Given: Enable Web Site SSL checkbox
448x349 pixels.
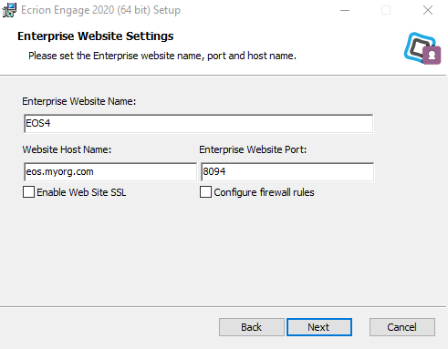Looking at the screenshot, I should tap(28, 192).
